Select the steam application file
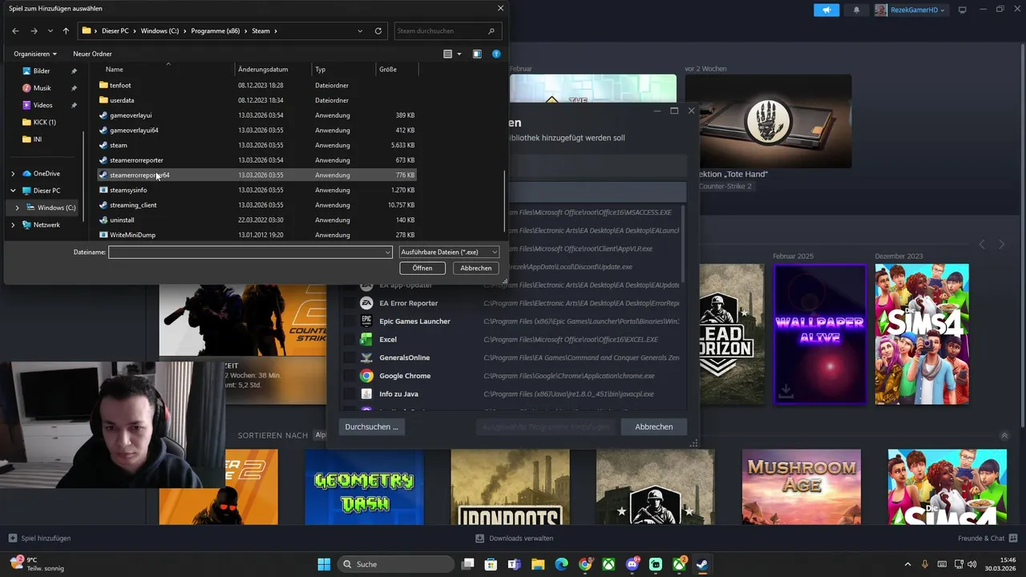This screenshot has width=1026, height=577. tap(256, 145)
